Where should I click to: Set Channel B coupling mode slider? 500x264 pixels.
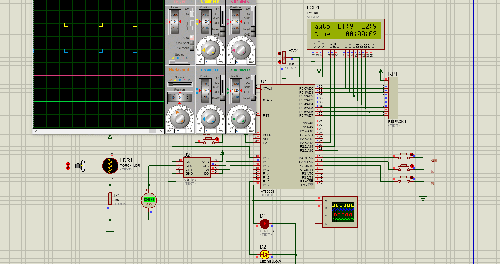point(222,85)
